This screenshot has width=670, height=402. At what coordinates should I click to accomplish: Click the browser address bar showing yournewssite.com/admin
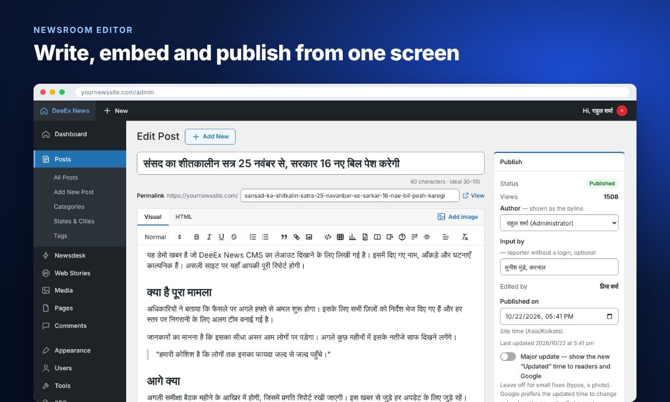pyautogui.click(x=353, y=92)
